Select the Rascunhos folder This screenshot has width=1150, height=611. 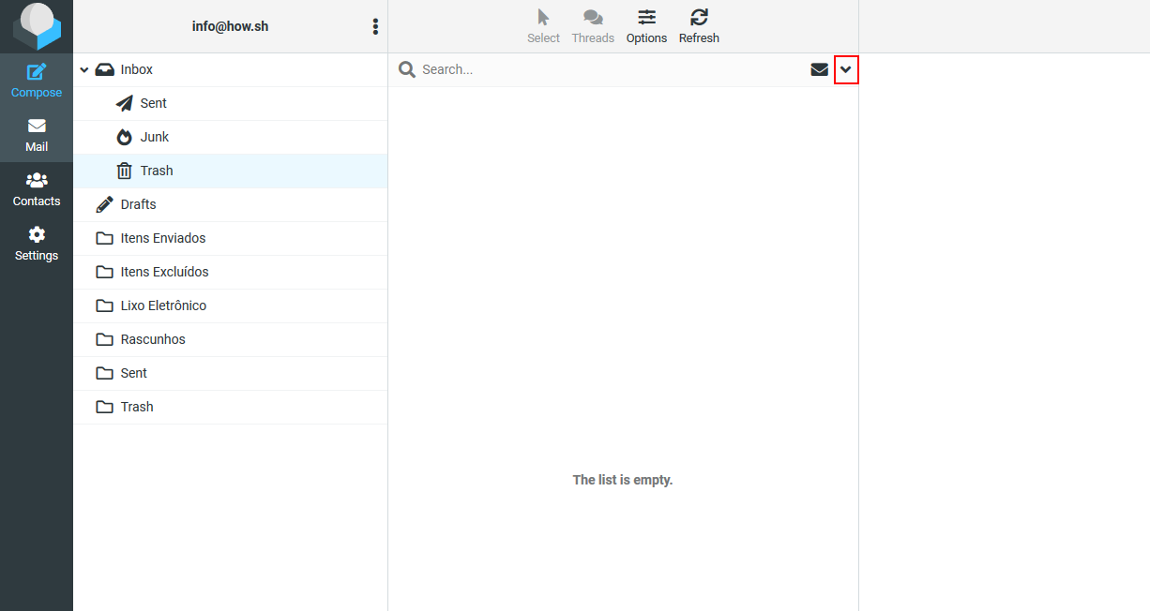pyautogui.click(x=230, y=339)
